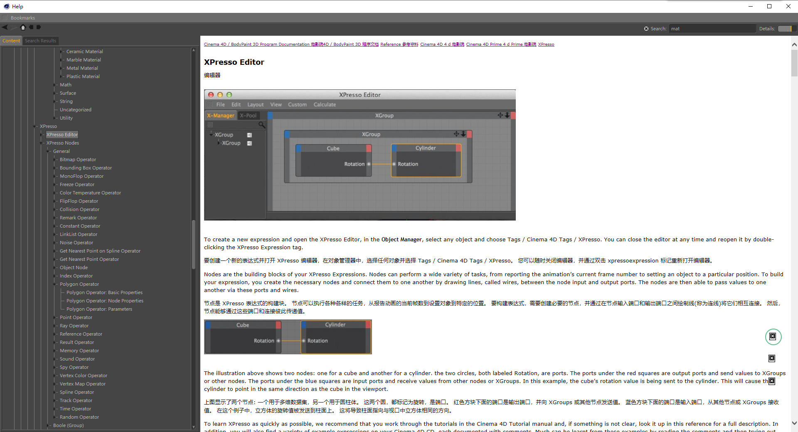Open the Constant Operator topic

80,226
